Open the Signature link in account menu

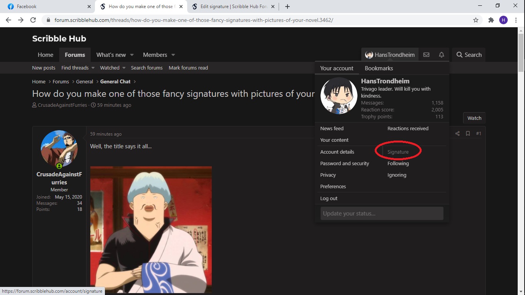click(398, 152)
